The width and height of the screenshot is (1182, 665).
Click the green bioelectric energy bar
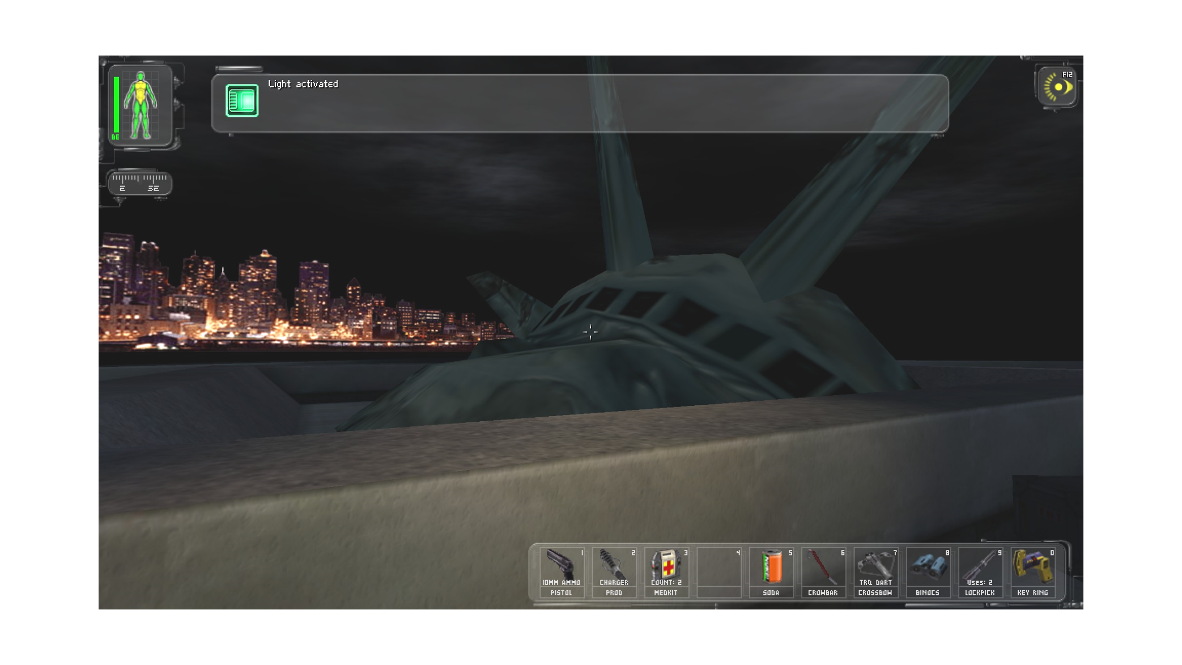(x=116, y=105)
